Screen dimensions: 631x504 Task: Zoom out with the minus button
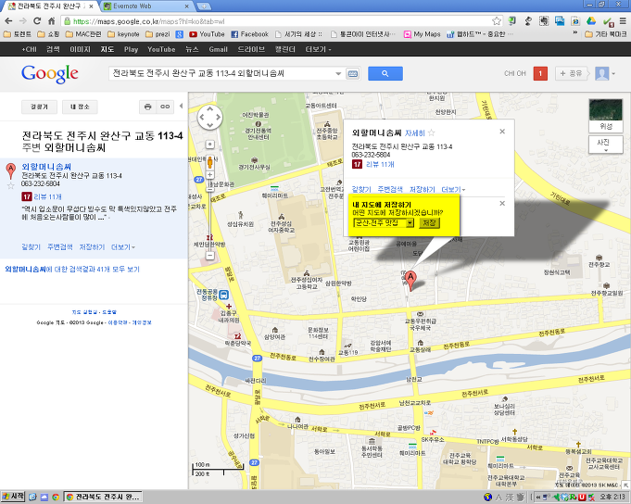[209, 256]
